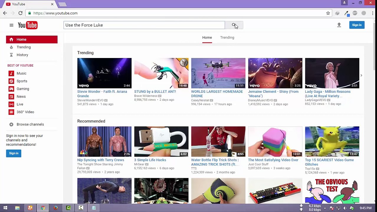Click DisneyMusicVEVO channel name
377x212 pixels.
(x=260, y=100)
